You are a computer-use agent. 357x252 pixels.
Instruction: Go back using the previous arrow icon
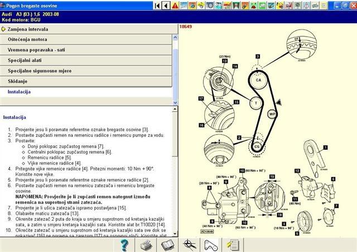tap(166, 6)
